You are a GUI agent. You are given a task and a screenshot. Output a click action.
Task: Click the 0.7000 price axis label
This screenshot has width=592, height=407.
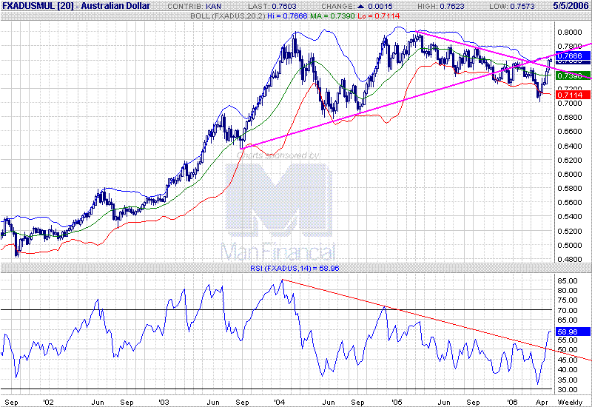click(570, 103)
